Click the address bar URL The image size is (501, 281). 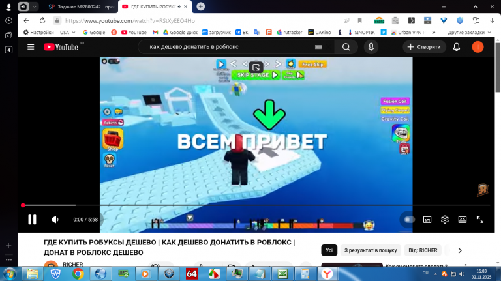pyautogui.click(x=130, y=21)
